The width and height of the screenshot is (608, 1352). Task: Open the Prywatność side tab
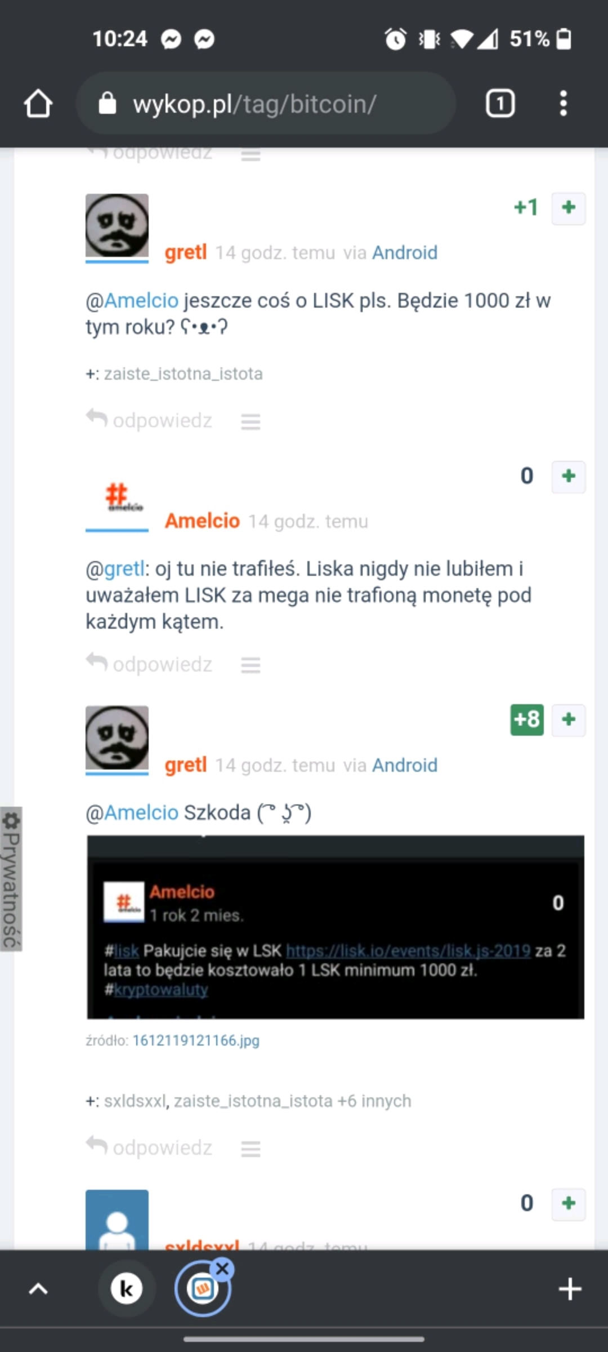point(11,879)
